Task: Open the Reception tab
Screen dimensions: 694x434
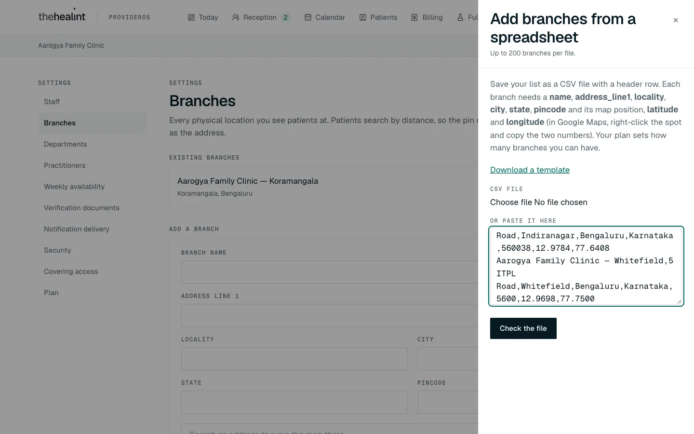Action: tap(261, 17)
